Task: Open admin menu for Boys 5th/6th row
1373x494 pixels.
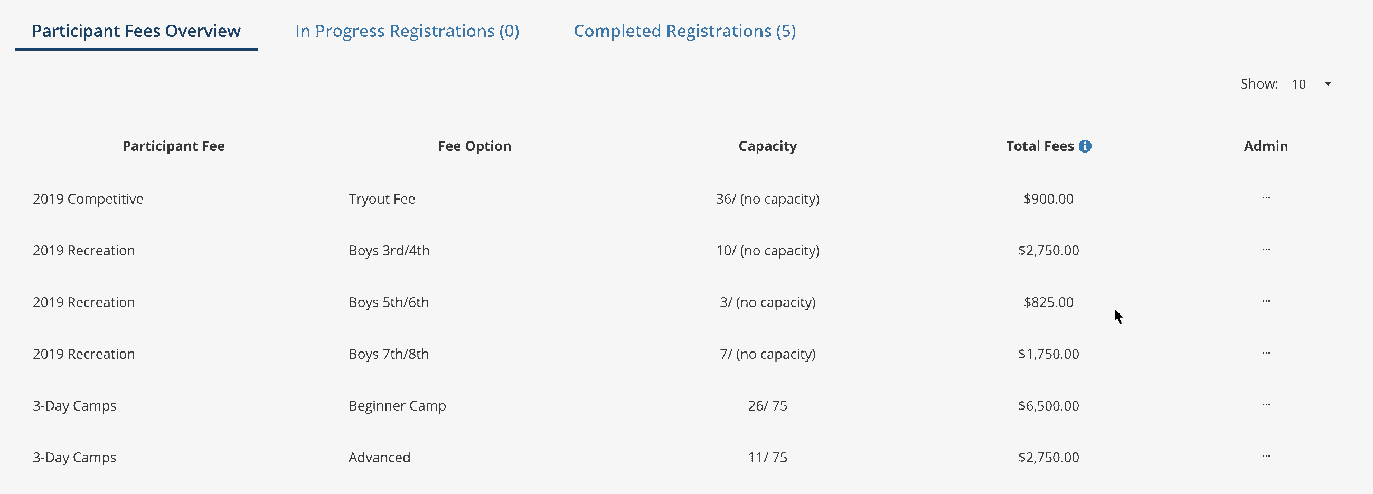Action: pos(1266,301)
